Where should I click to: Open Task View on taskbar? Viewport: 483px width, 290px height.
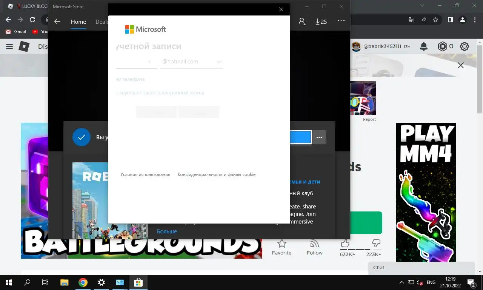(45, 282)
